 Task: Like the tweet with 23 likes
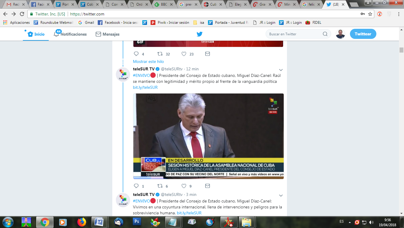click(184, 54)
